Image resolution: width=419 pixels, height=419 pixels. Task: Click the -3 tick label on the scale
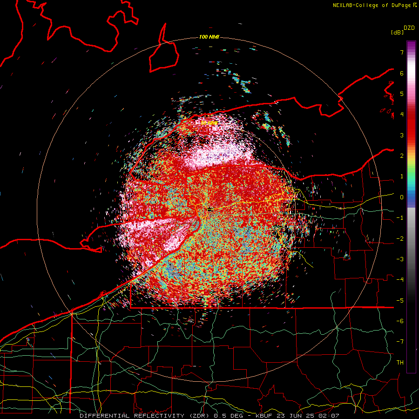pos(400,259)
